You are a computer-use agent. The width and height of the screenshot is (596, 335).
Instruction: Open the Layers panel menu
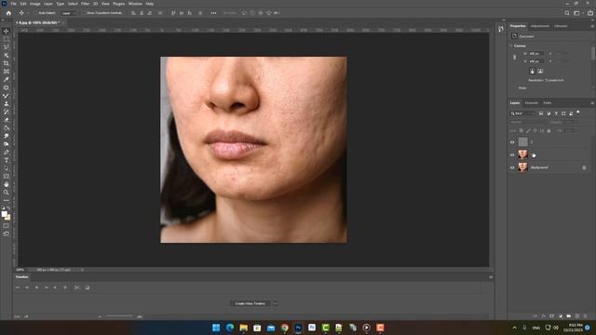[592, 103]
